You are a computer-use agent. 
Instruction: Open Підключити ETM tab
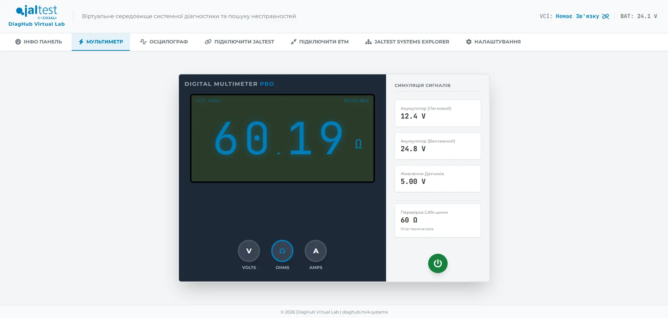point(320,42)
